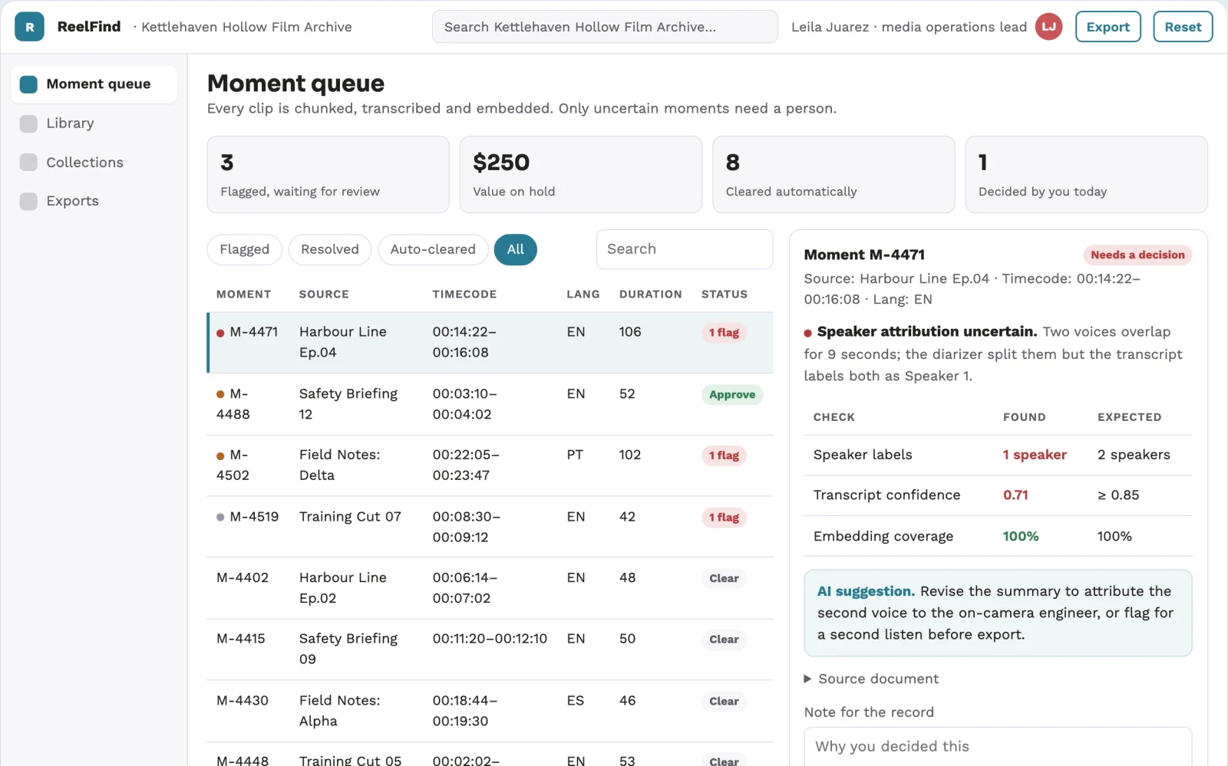The width and height of the screenshot is (1228, 766).
Task: Click the ReelFind logo icon
Action: click(29, 27)
